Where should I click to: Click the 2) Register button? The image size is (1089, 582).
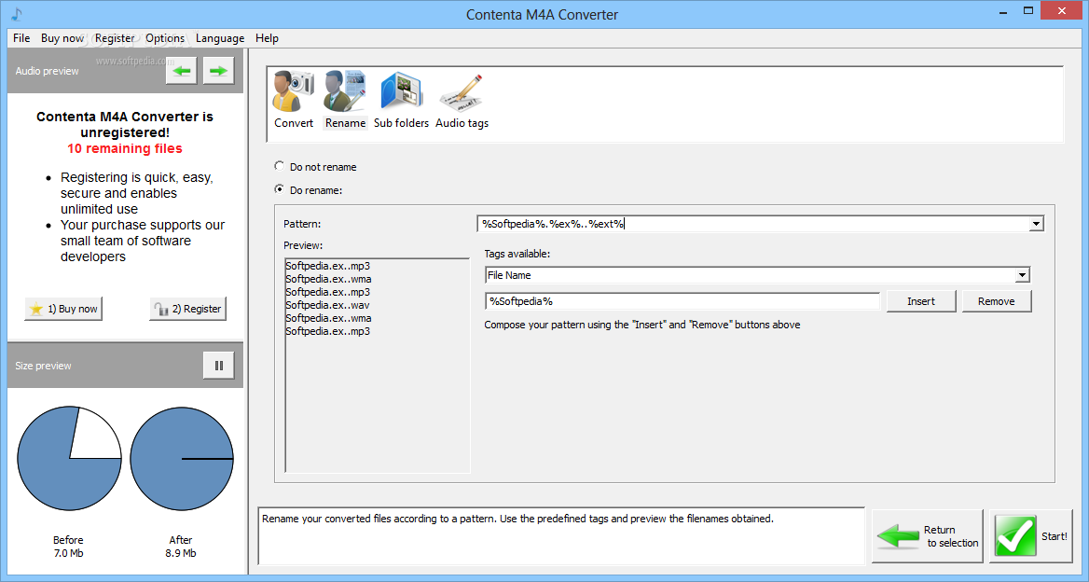(187, 309)
